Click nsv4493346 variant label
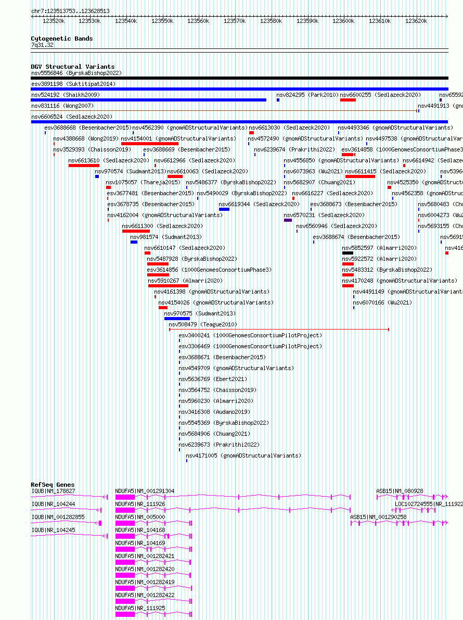This screenshot has width=463, height=620. [x=395, y=128]
